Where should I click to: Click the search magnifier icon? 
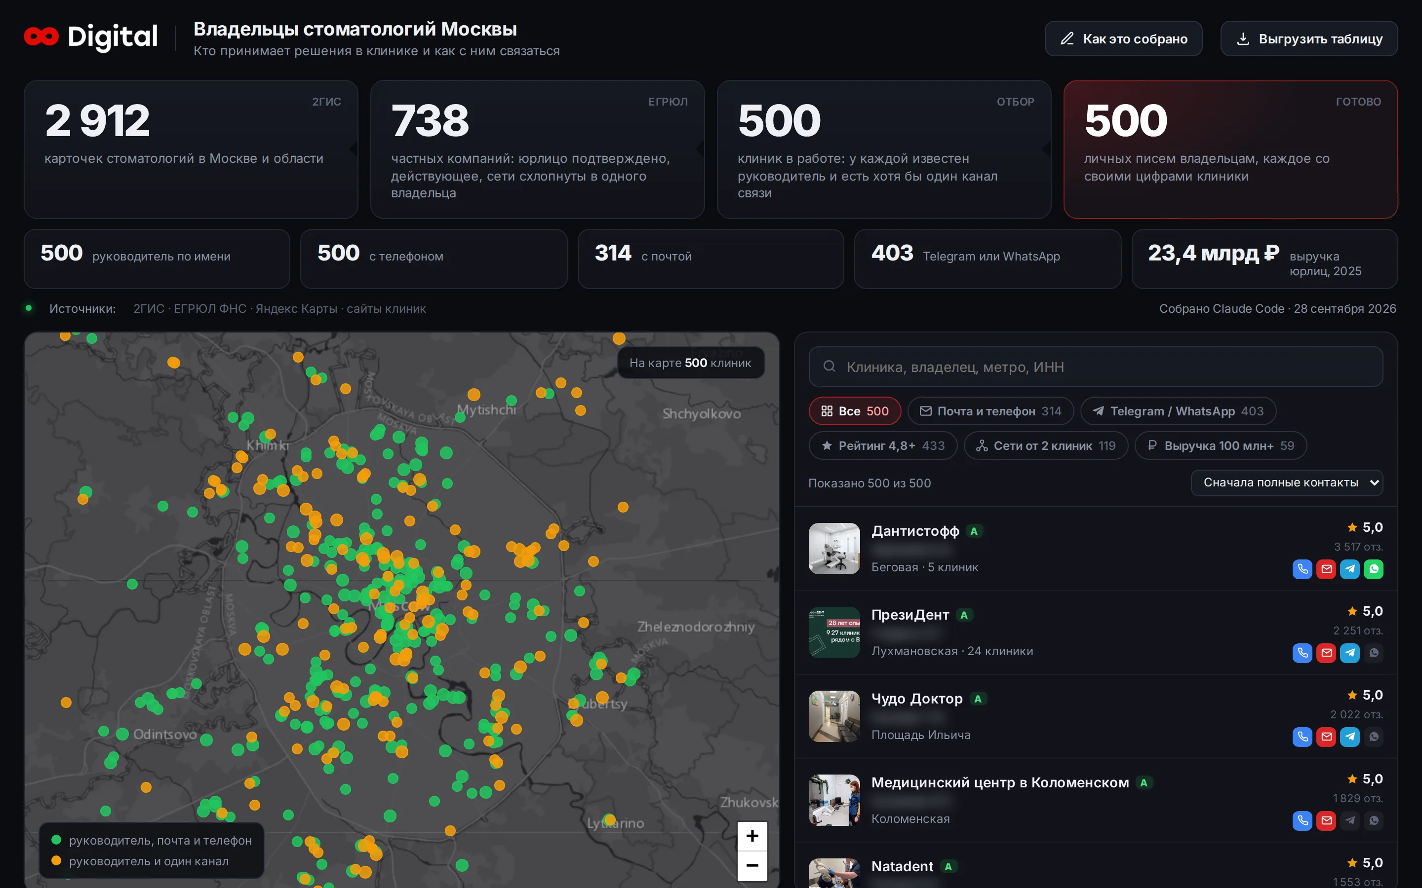[x=829, y=367]
